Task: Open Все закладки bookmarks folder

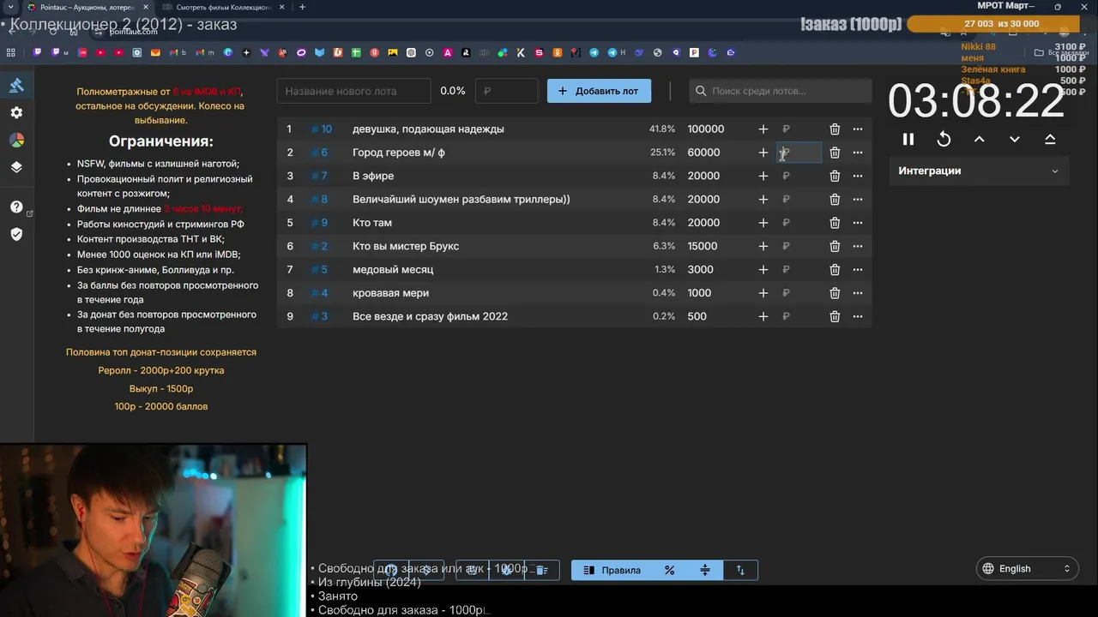Action: 1062,52
